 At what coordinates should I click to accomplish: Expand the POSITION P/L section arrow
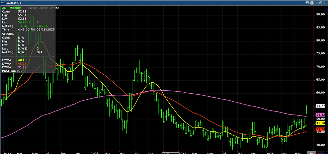coord(53,71)
